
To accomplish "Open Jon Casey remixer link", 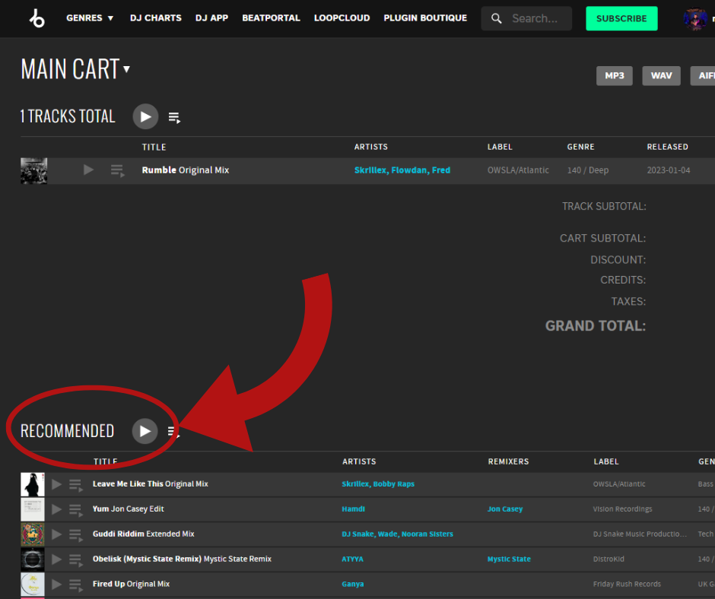I will click(x=505, y=509).
